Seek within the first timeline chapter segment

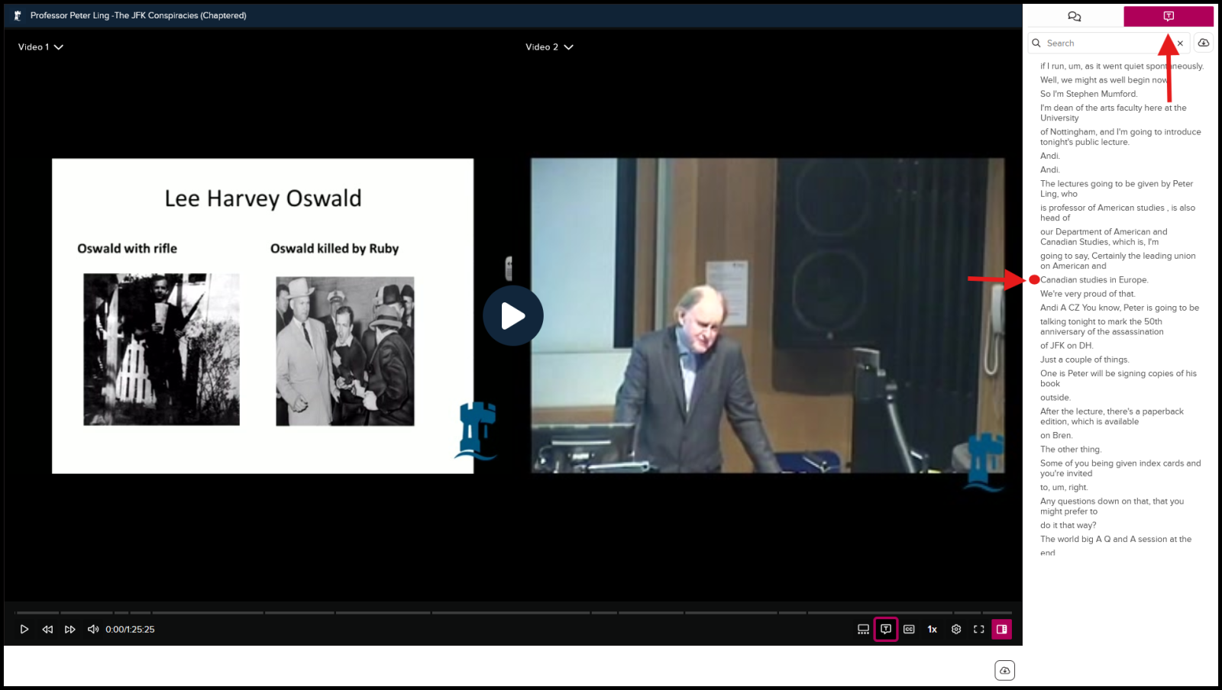pos(37,612)
